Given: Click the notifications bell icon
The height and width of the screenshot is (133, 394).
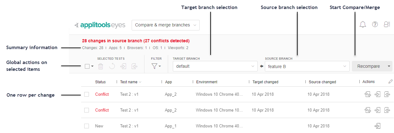Looking at the screenshot, I should coord(362,25).
